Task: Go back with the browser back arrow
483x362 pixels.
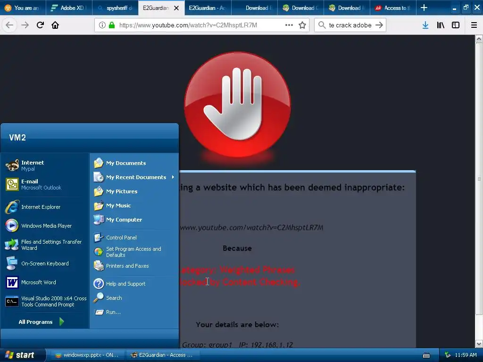Action: (9, 25)
